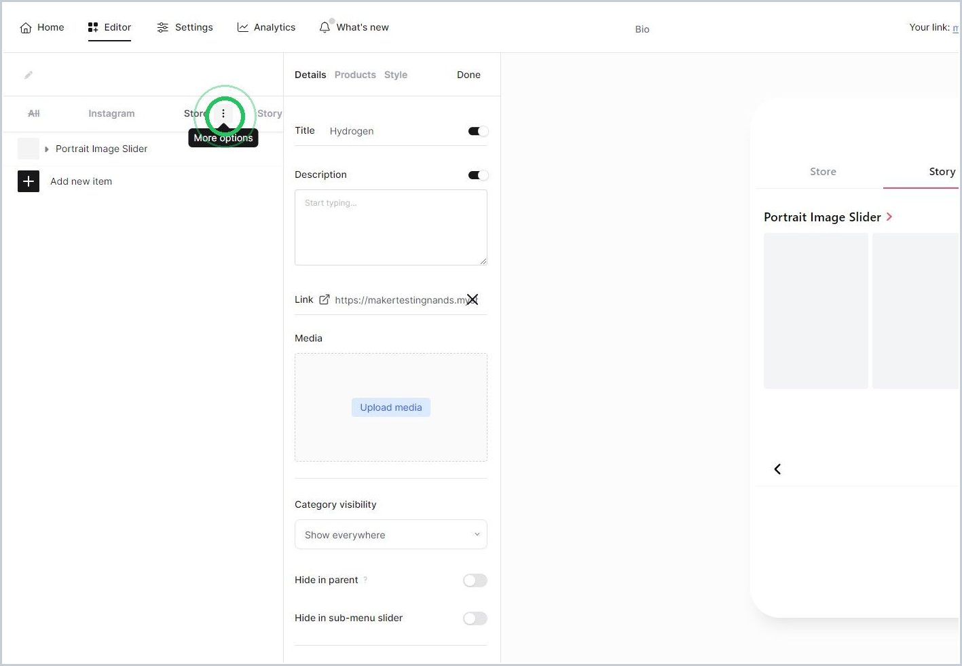Open the external link icon beside Link
This screenshot has height=666, width=962.
click(325, 299)
